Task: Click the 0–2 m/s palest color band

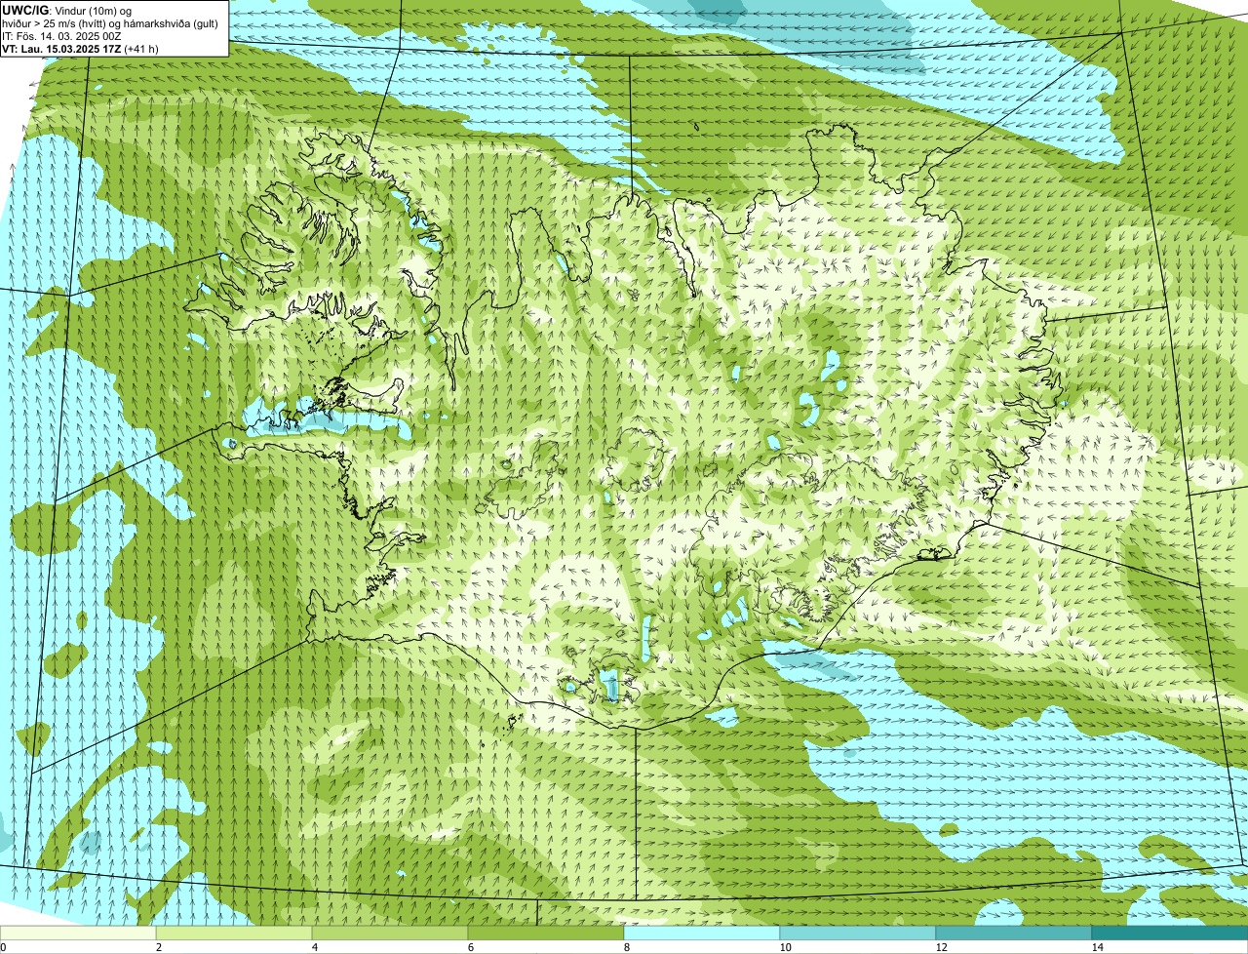Action: 78,933
